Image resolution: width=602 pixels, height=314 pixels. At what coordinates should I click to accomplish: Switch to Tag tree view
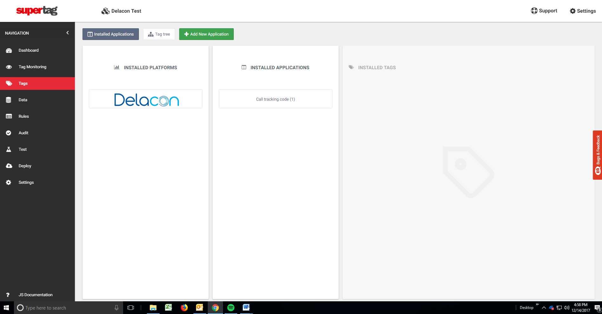(159, 34)
